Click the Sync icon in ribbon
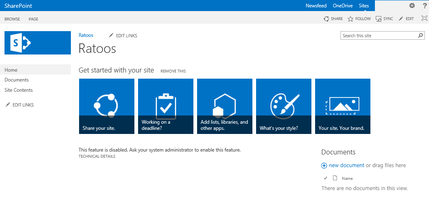Screen dimensions: 429x204 pyautogui.click(x=379, y=19)
